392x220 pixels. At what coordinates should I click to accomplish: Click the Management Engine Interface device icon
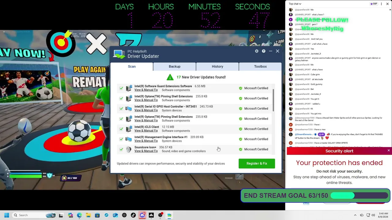click(x=129, y=139)
